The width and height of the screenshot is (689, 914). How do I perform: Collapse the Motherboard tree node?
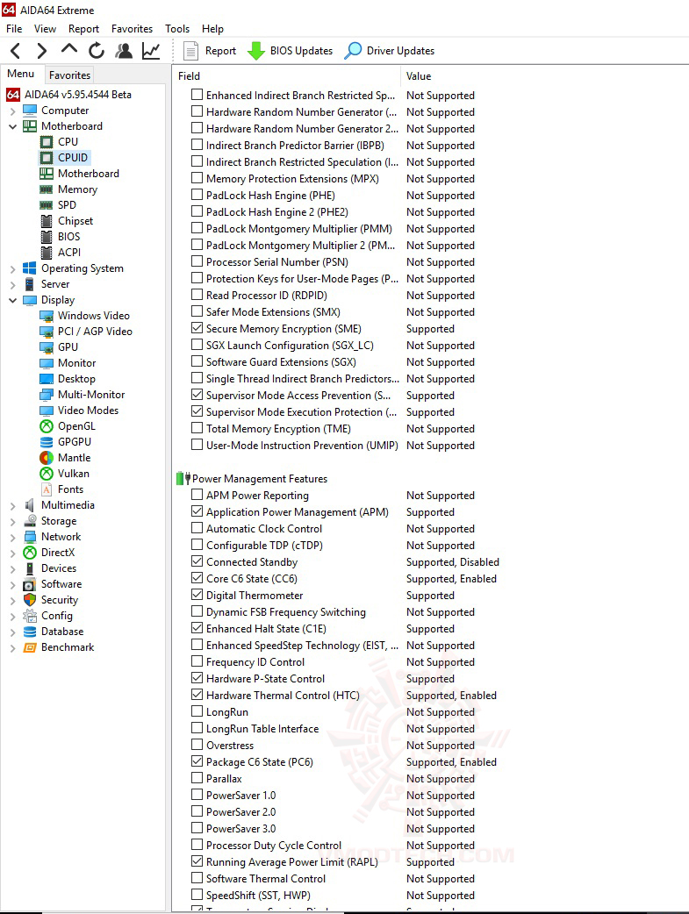[13, 126]
